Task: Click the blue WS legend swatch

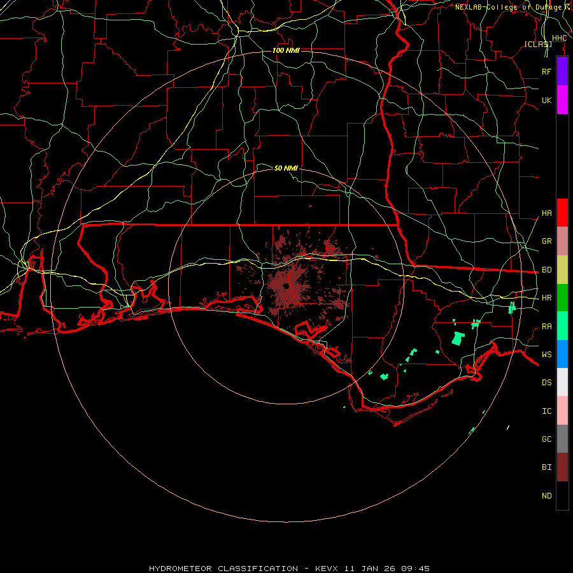Action: tap(562, 354)
